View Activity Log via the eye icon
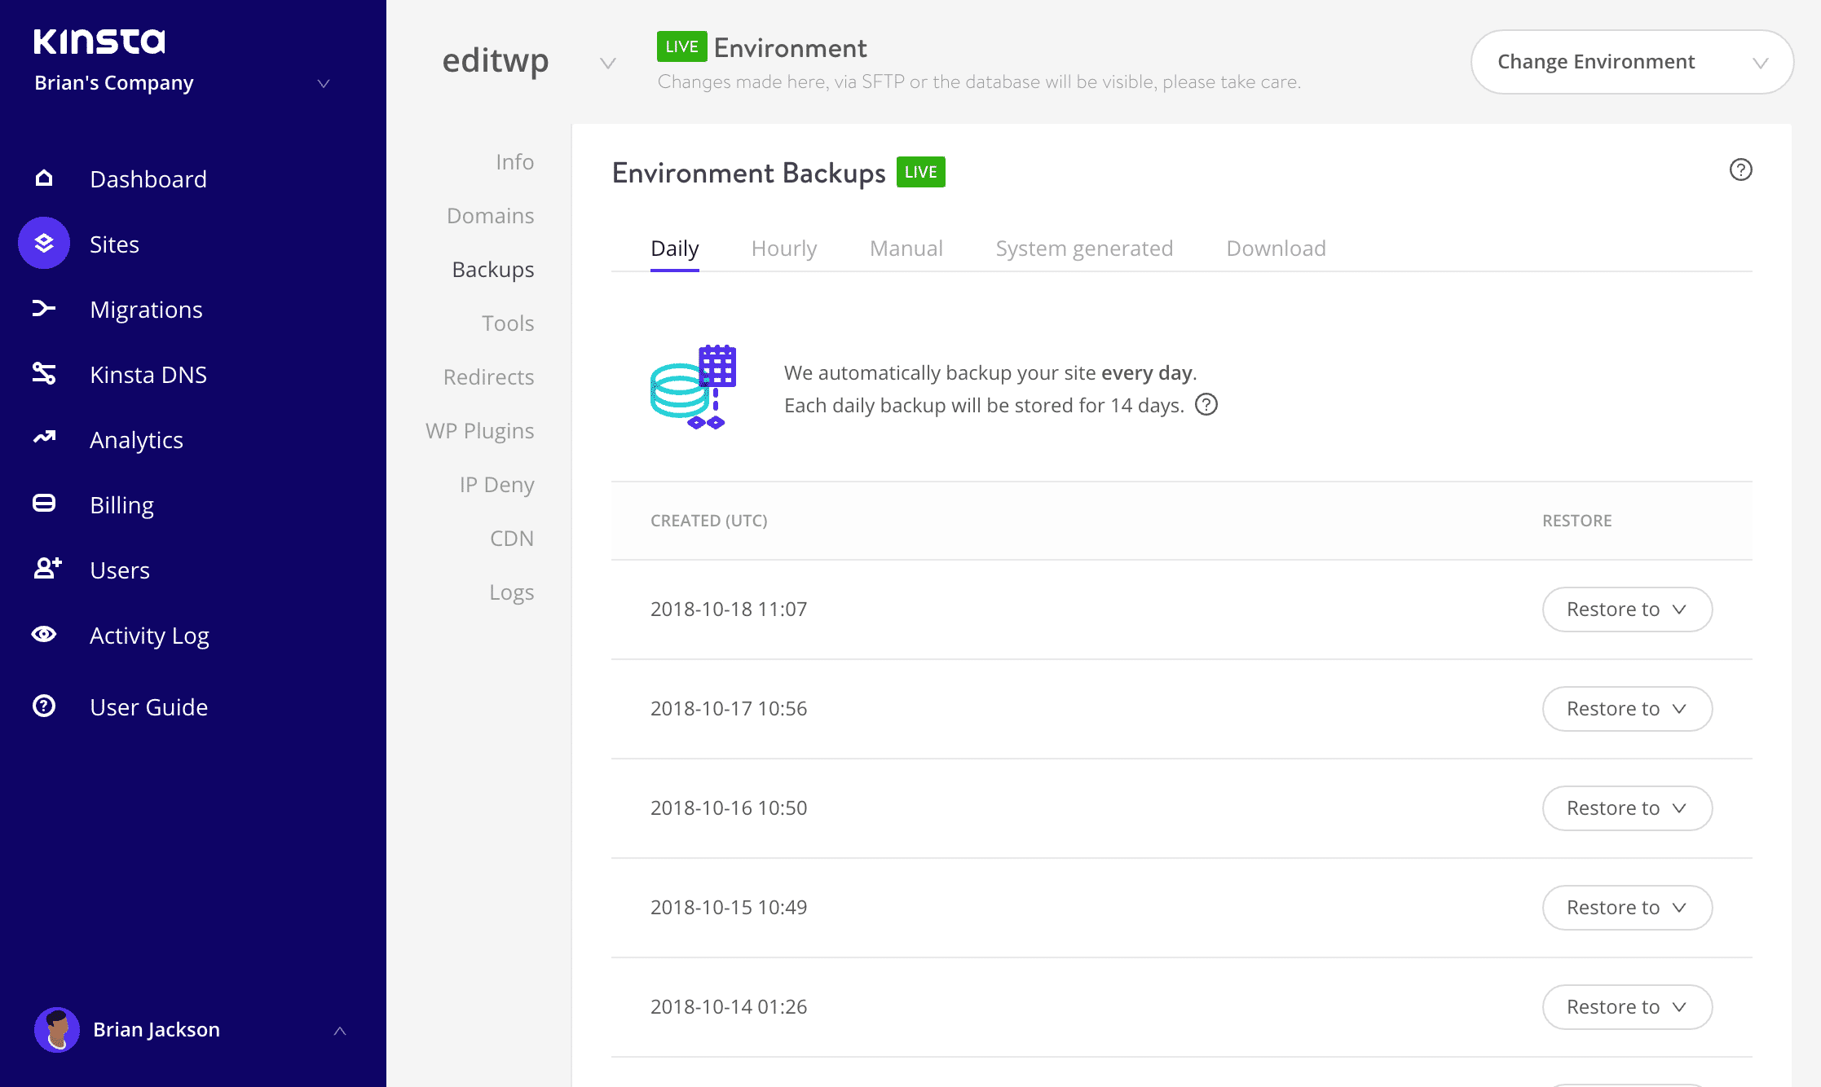Image resolution: width=1821 pixels, height=1087 pixels. pyautogui.click(x=43, y=634)
